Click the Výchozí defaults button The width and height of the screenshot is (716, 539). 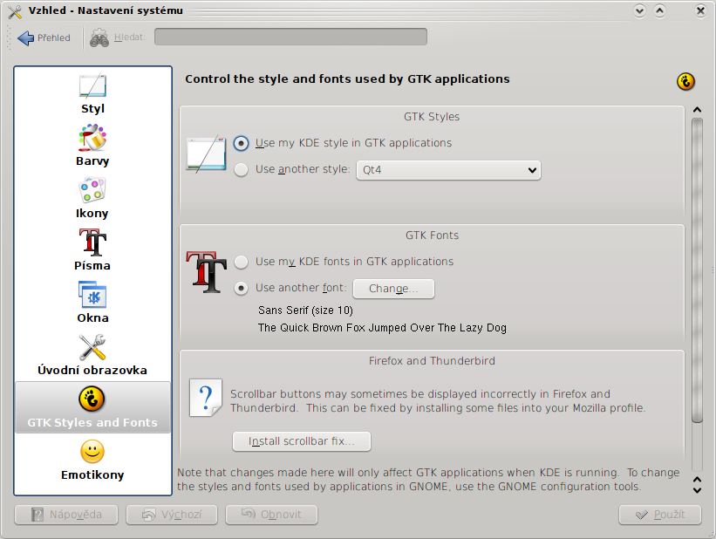pyautogui.click(x=172, y=515)
